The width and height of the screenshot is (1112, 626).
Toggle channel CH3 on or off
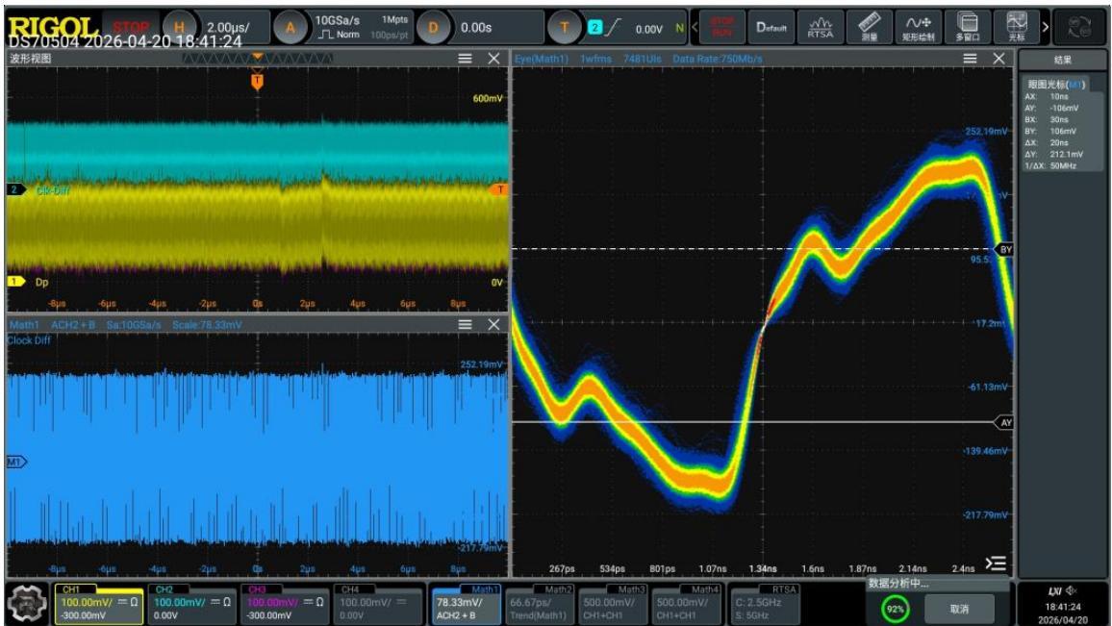pyautogui.click(x=285, y=604)
